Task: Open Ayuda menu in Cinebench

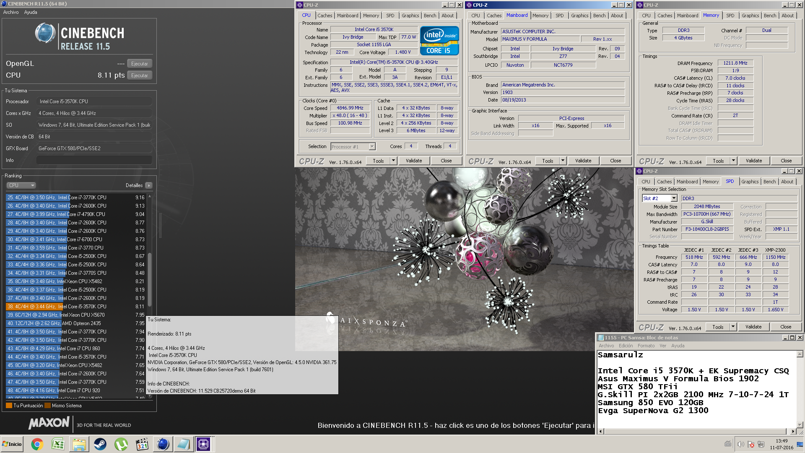Action: [31, 12]
